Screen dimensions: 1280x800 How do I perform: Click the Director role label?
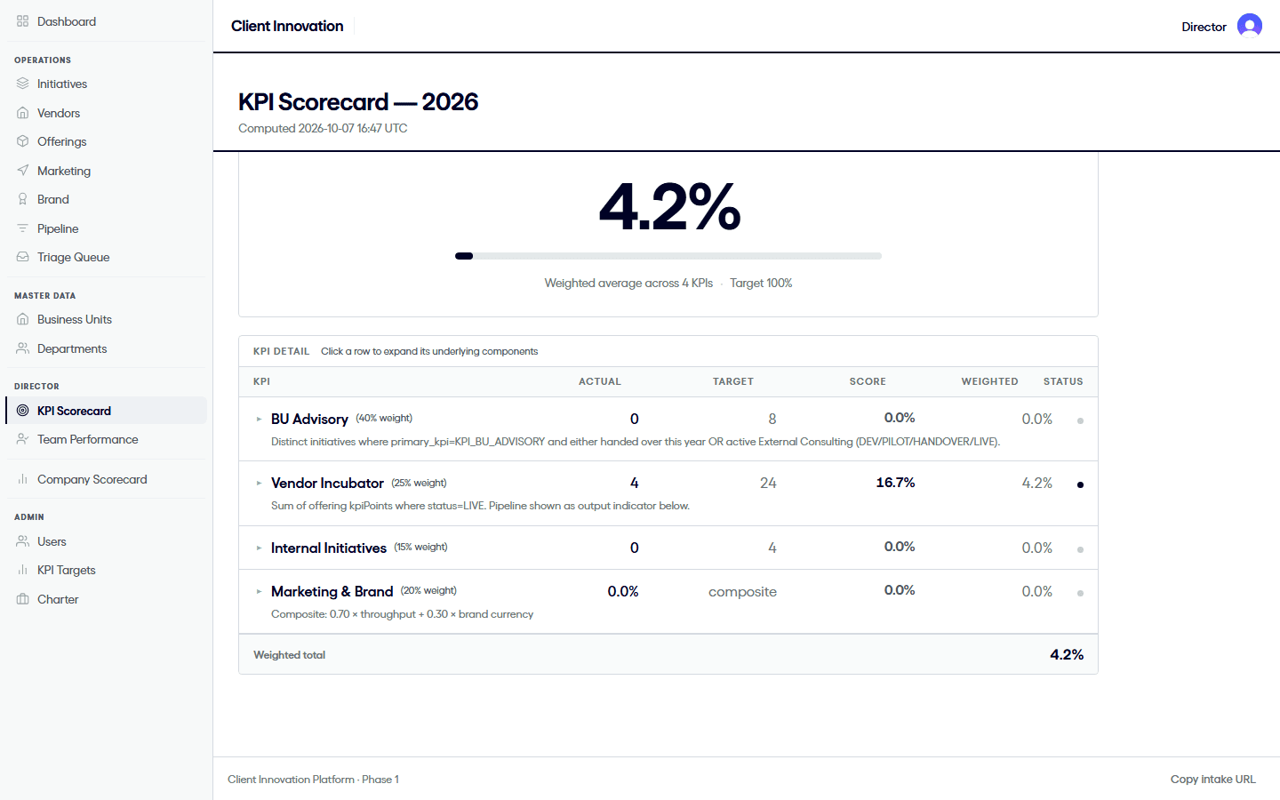[1204, 27]
